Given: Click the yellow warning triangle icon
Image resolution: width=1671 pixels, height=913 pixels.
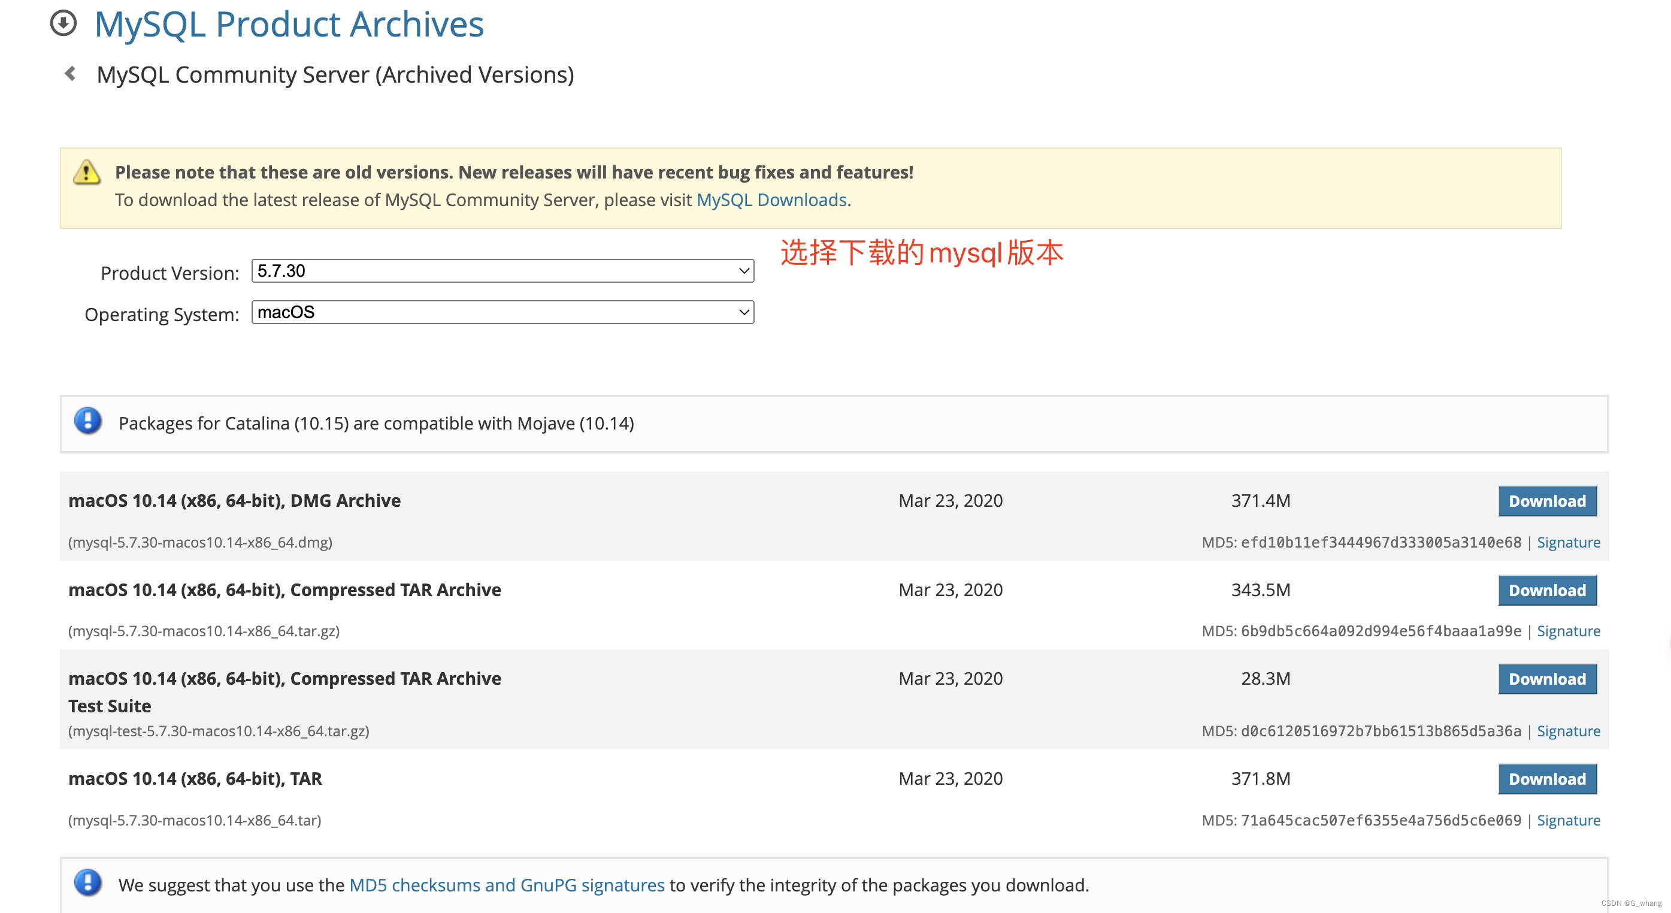Looking at the screenshot, I should pyautogui.click(x=87, y=173).
